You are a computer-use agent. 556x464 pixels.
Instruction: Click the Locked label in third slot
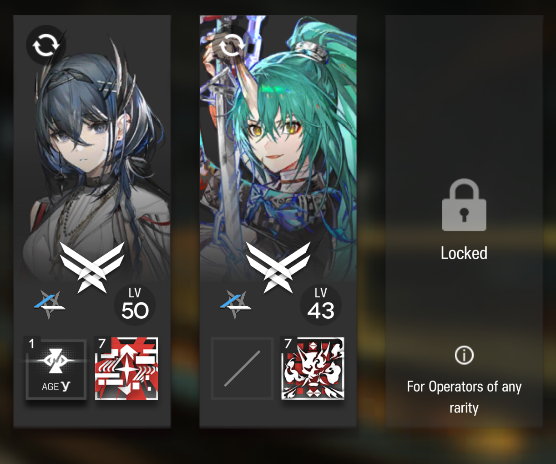point(464,253)
